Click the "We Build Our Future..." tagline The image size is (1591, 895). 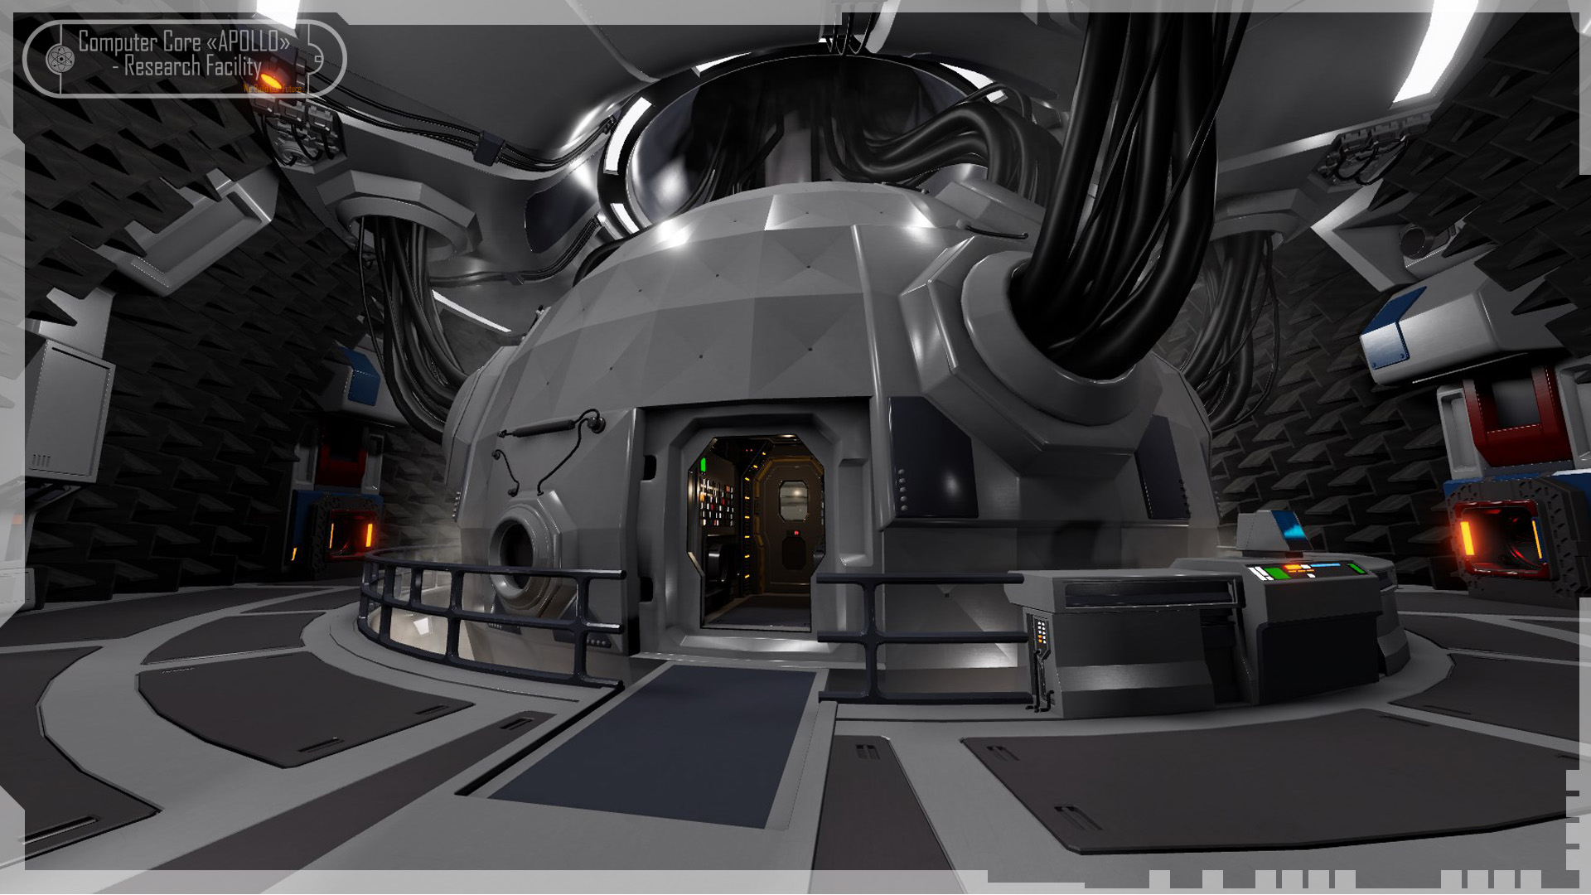(273, 88)
